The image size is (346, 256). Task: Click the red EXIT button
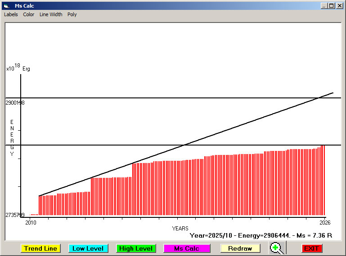point(311,248)
